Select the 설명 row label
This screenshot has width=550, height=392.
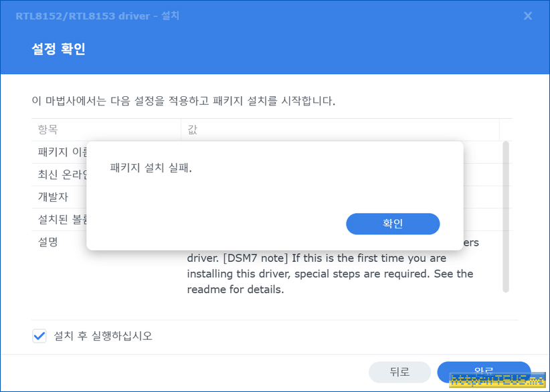coord(48,242)
